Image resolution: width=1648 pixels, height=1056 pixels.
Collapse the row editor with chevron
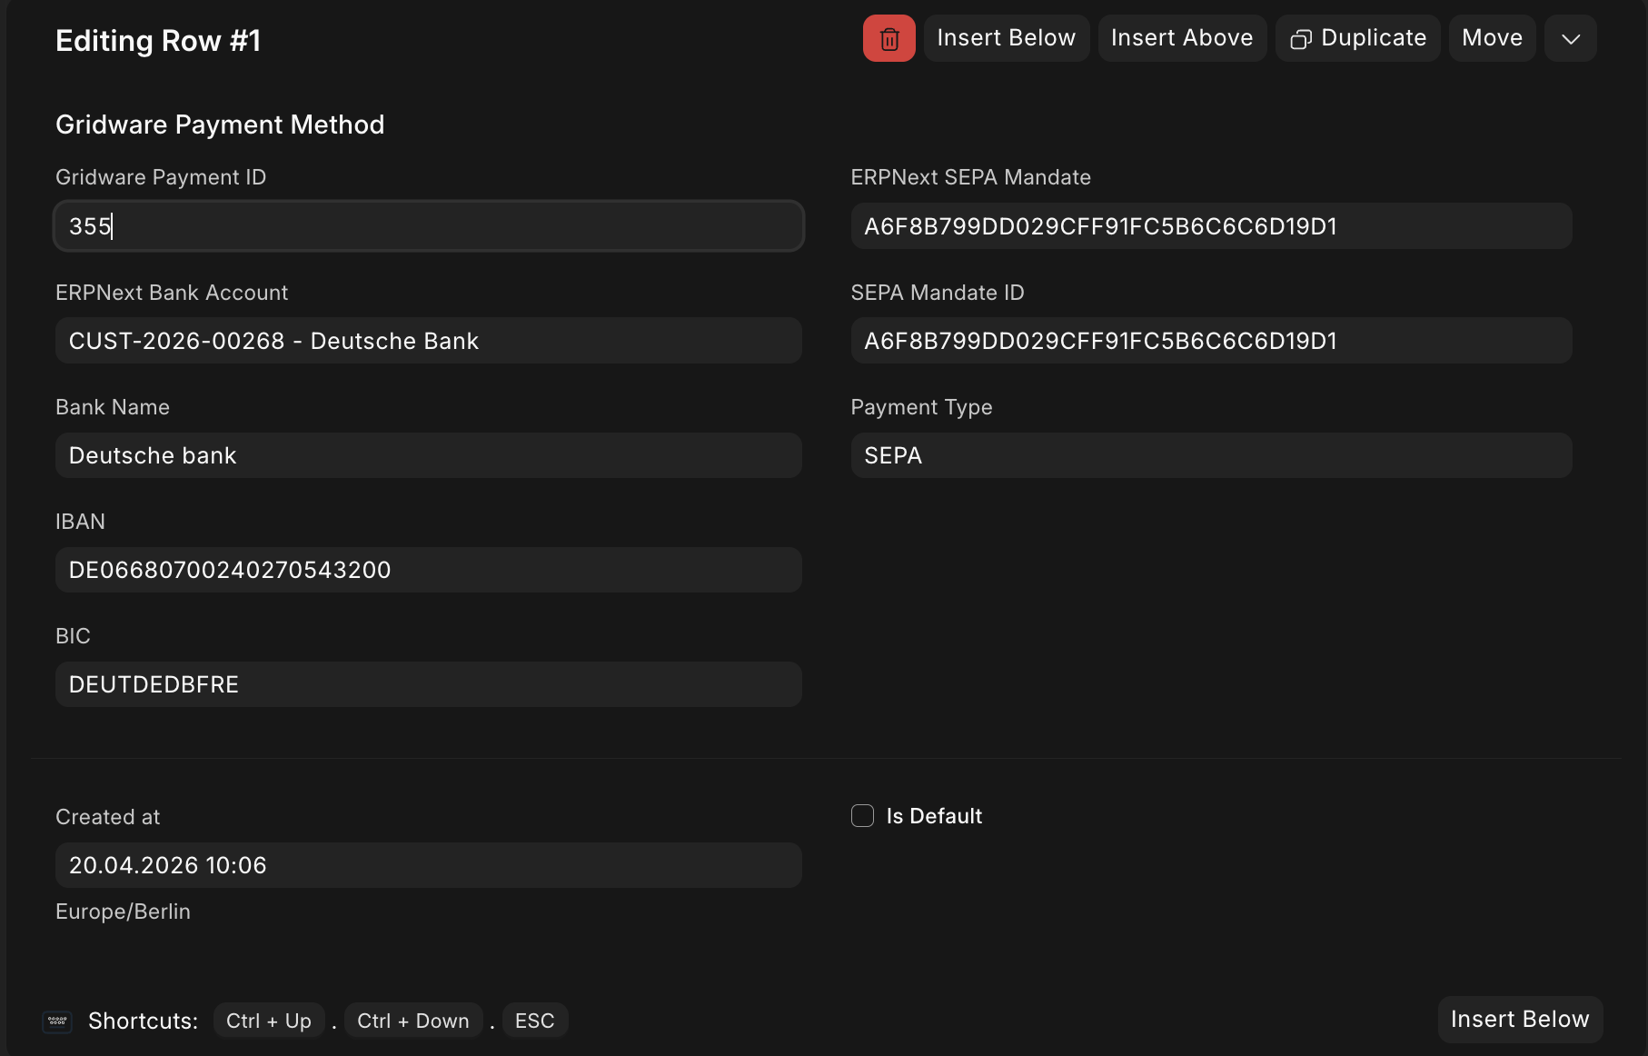pos(1570,38)
